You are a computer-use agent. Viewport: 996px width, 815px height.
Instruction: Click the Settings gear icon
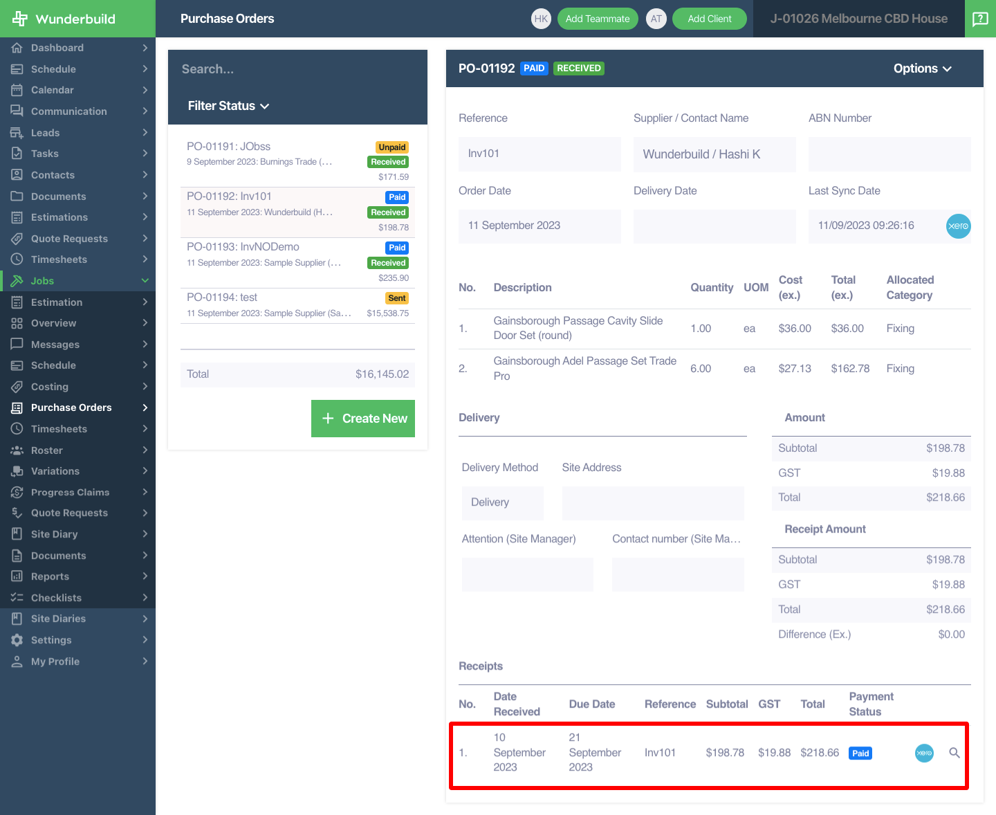17,640
